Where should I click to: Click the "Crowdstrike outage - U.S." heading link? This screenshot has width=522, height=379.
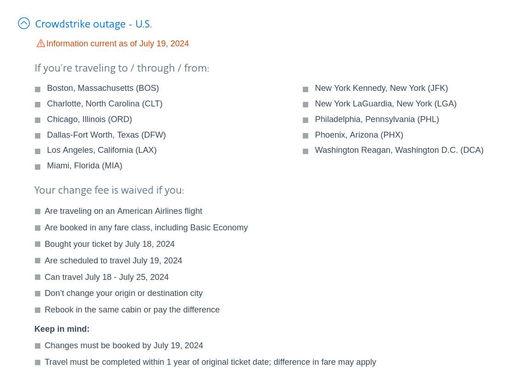click(93, 24)
